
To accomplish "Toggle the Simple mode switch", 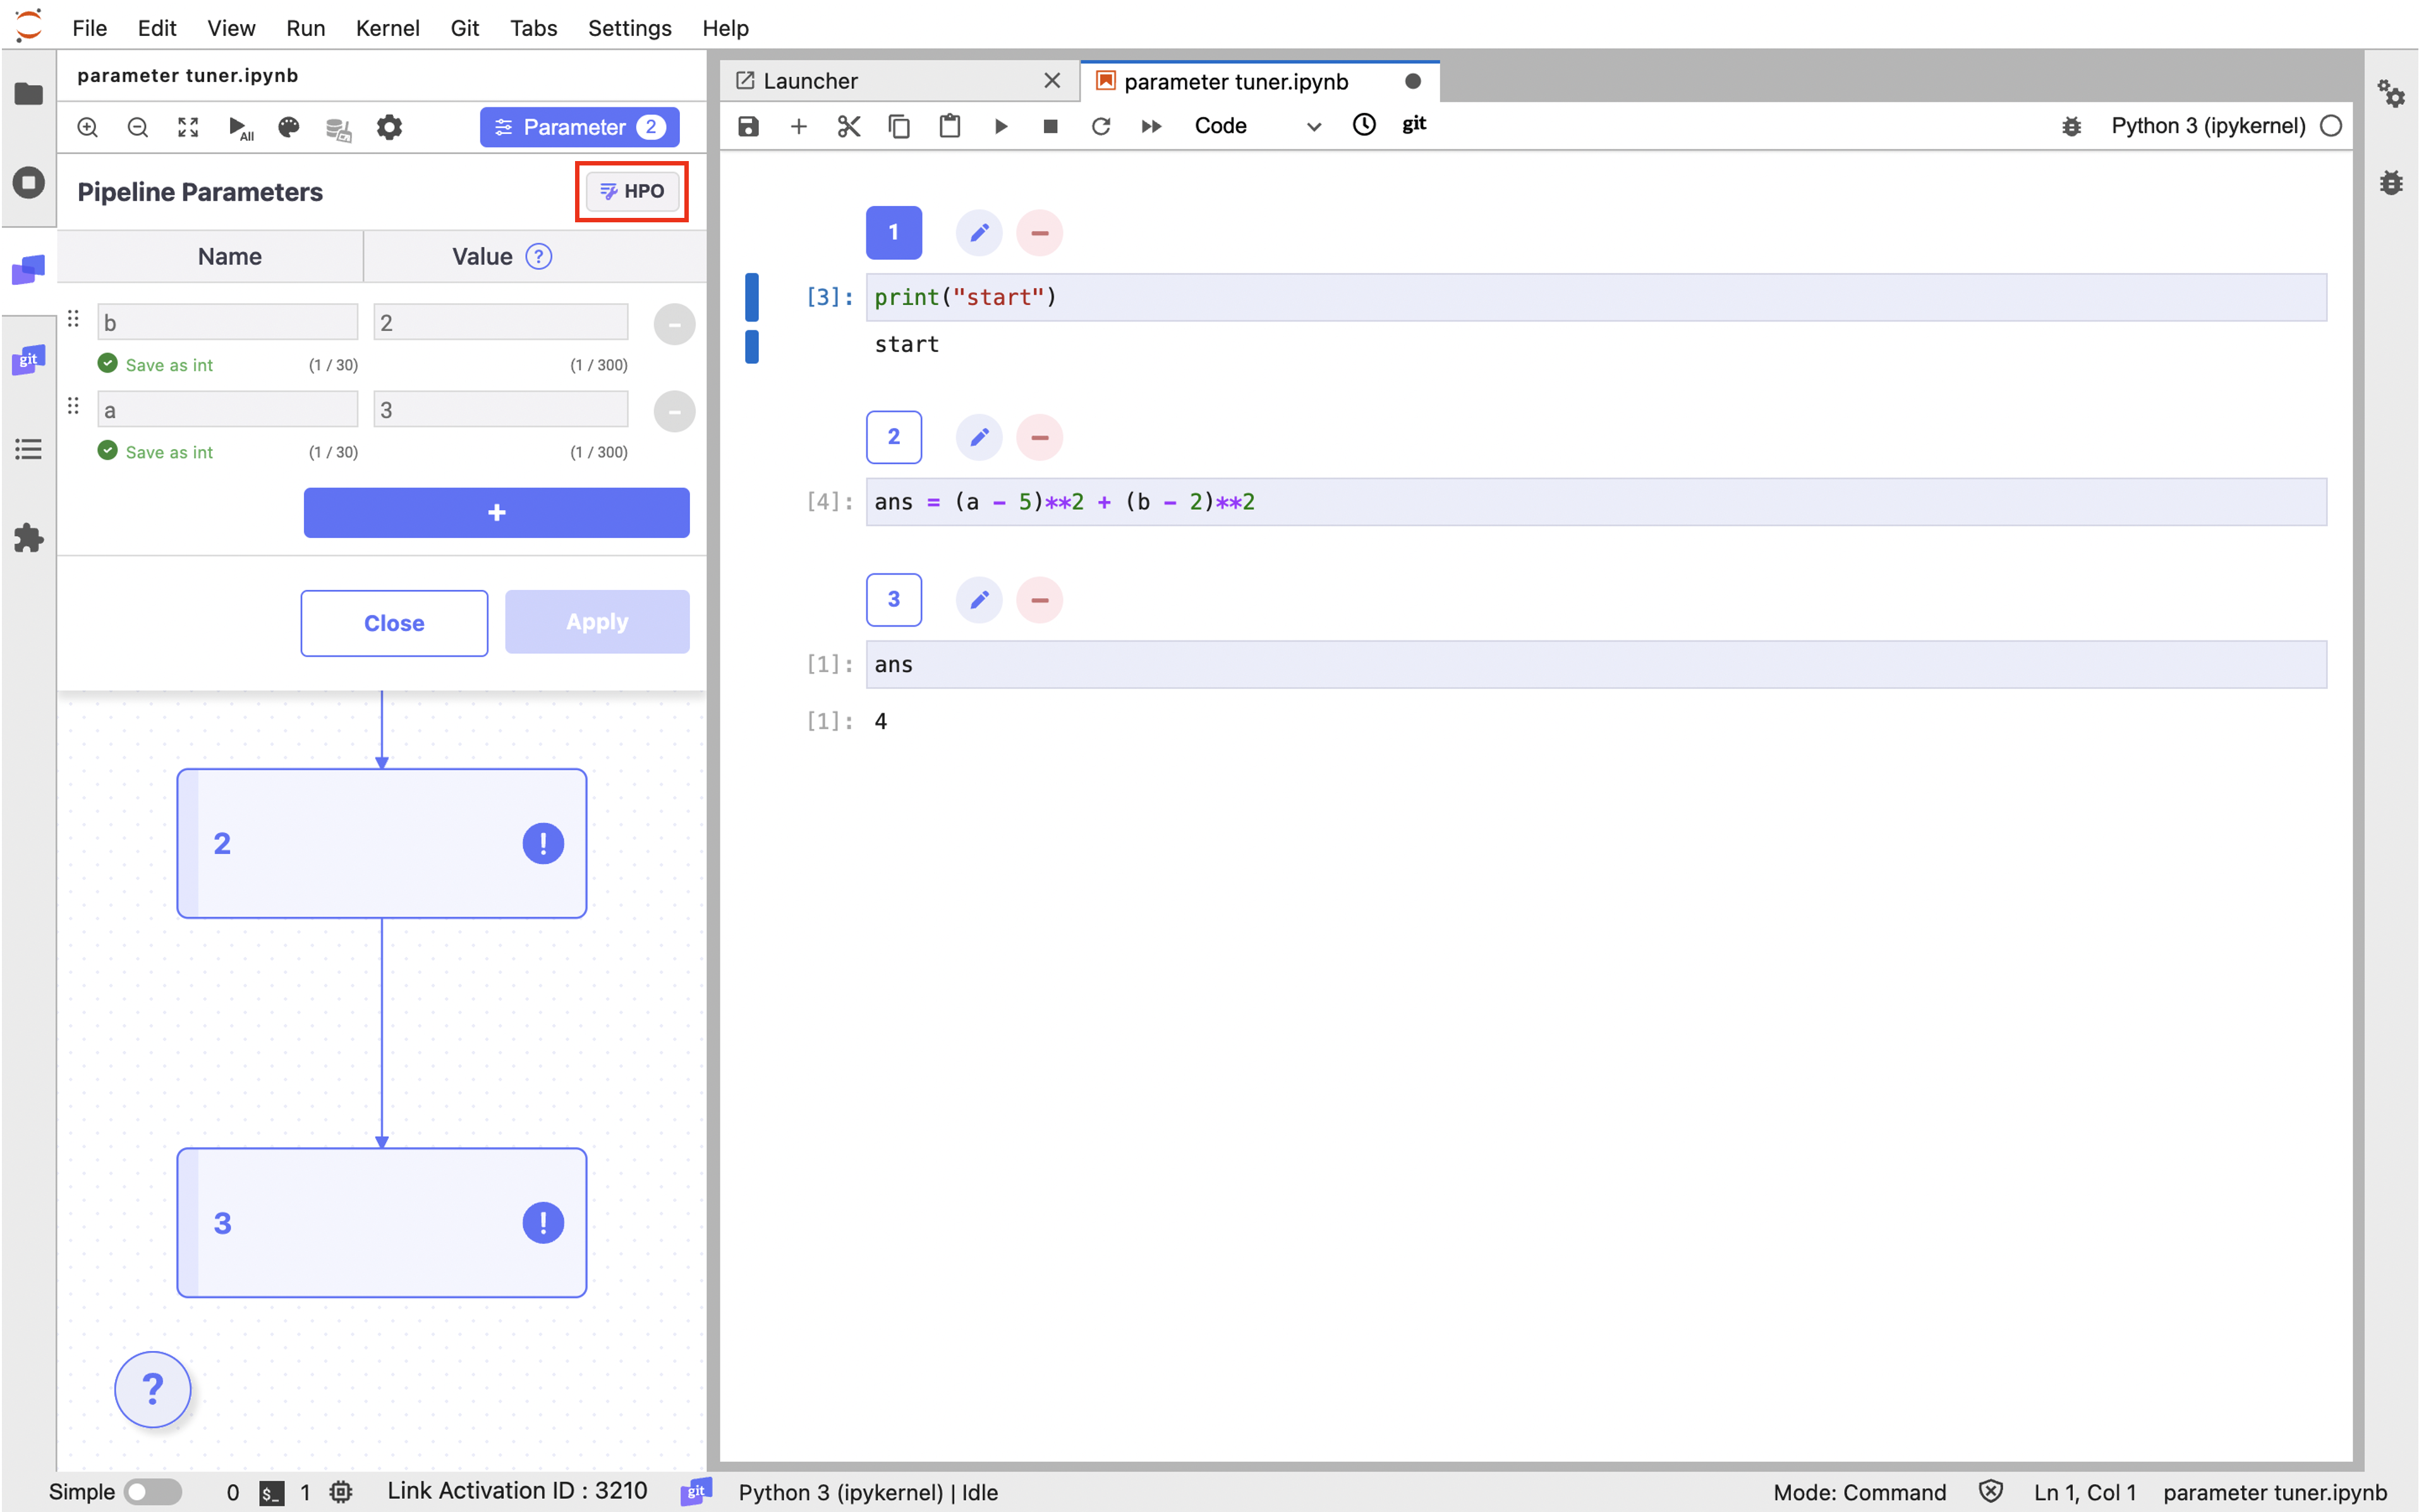I will tap(152, 1491).
